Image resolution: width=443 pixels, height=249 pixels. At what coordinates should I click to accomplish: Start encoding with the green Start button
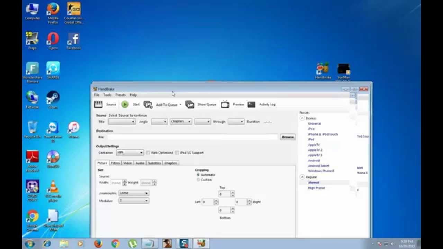[125, 104]
